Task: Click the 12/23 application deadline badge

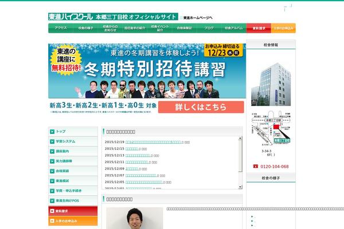Action: point(224,50)
